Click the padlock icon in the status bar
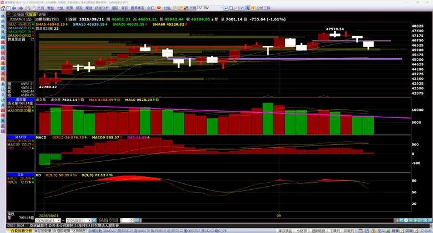Screen dimensions: 433x233 pos(373,231)
